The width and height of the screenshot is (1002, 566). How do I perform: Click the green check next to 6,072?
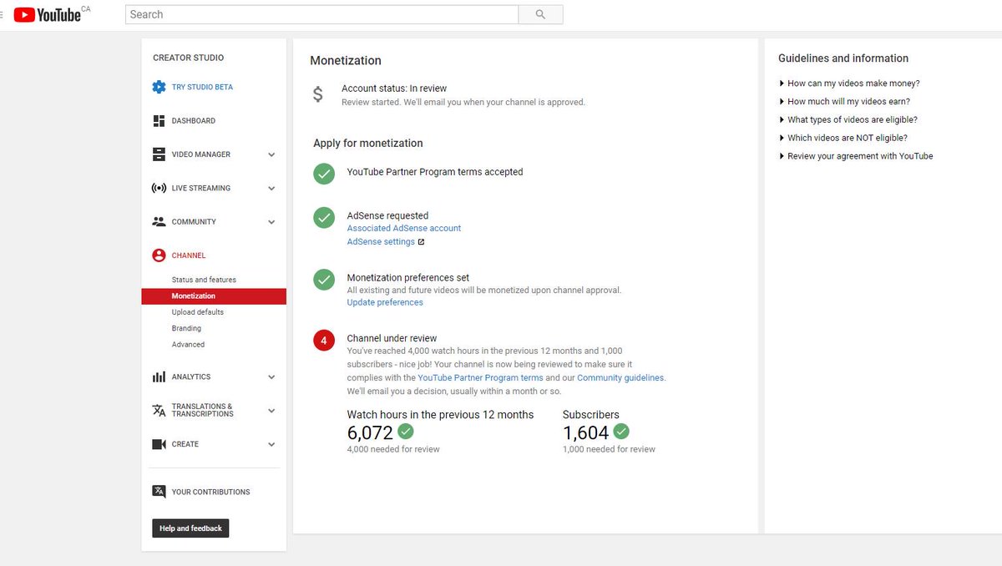pyautogui.click(x=406, y=432)
